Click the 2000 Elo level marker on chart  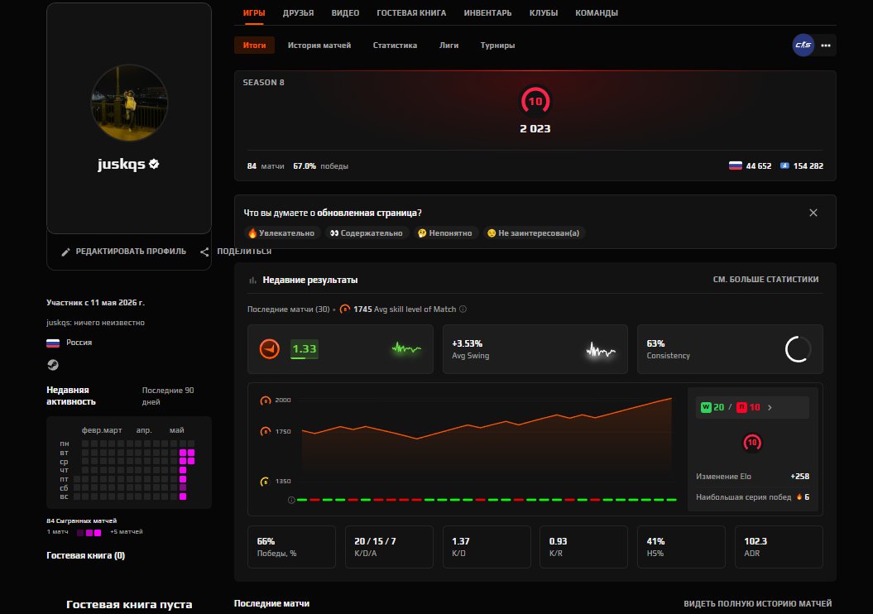(x=266, y=401)
